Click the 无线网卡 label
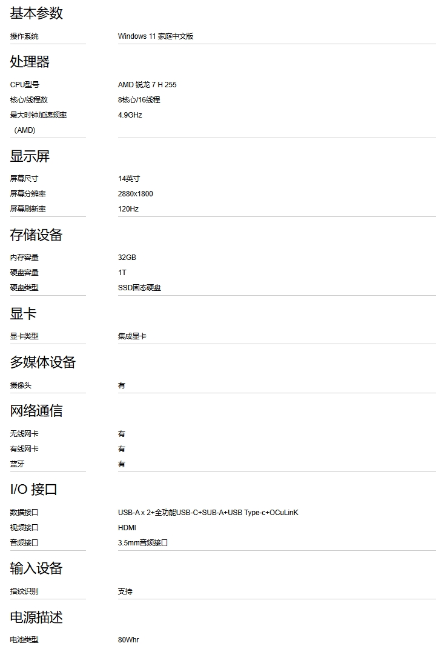 pos(24,434)
